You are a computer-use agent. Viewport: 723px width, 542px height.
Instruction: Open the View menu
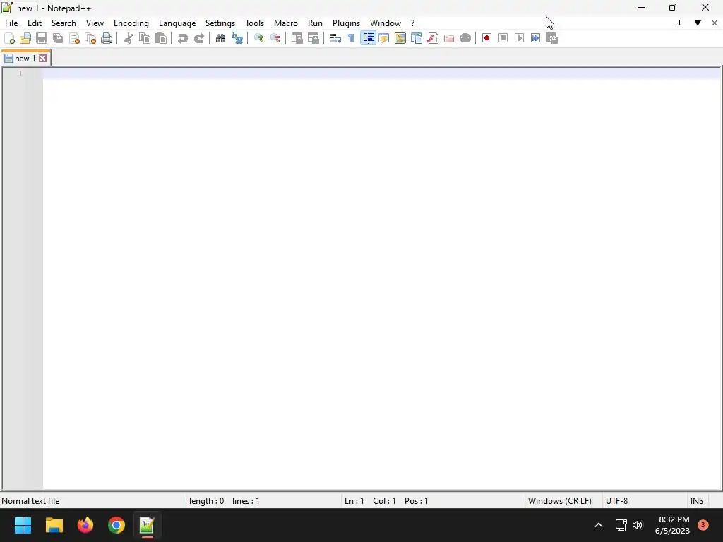pyautogui.click(x=95, y=23)
